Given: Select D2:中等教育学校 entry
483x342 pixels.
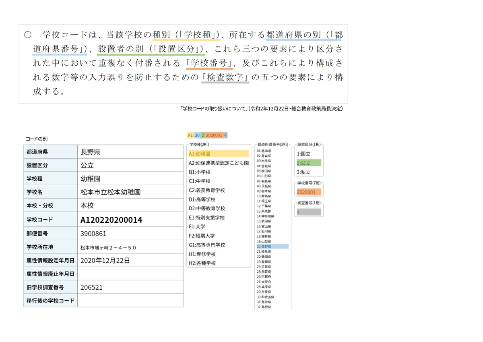Looking at the screenshot, I should click(206, 208).
